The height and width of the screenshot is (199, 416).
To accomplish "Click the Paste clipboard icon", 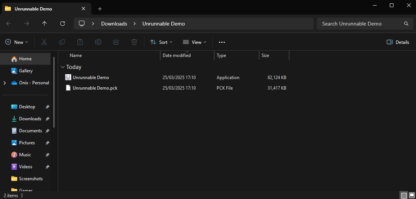I will click(x=80, y=42).
